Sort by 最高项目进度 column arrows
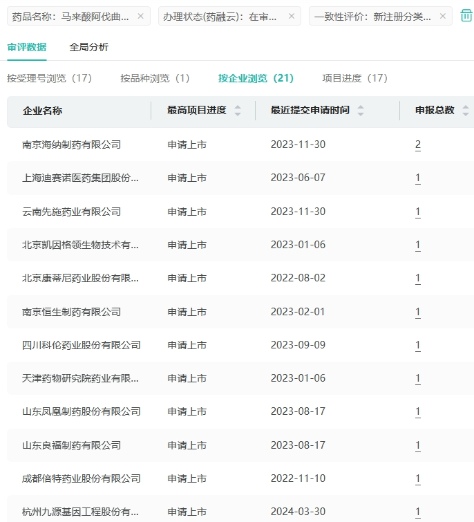Viewport: 474px width, 522px height. click(x=238, y=111)
